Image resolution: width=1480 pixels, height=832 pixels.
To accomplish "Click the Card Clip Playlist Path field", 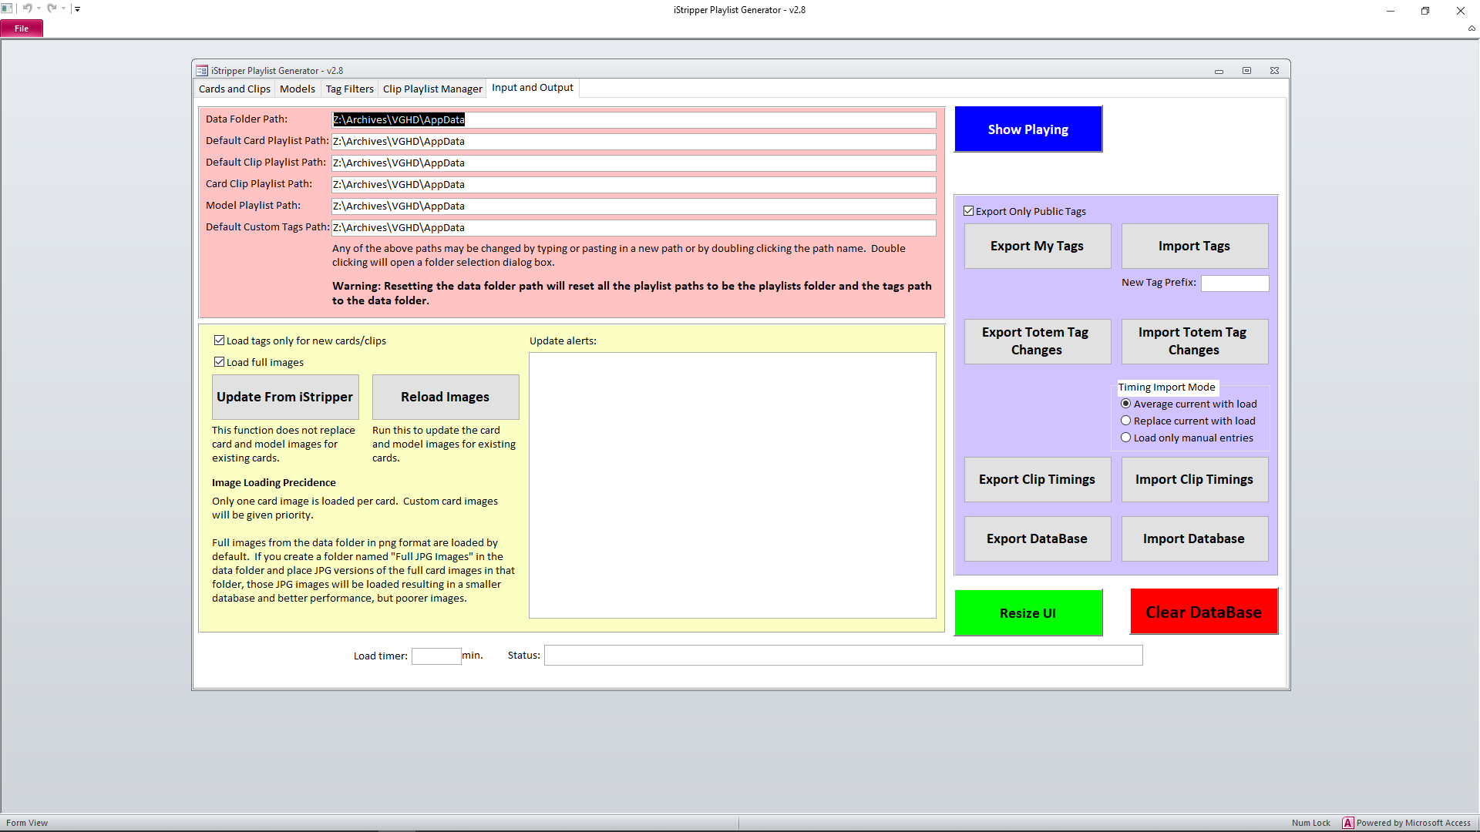I will tap(634, 184).
